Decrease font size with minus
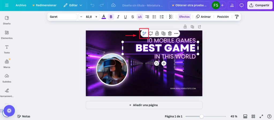 [81, 17]
